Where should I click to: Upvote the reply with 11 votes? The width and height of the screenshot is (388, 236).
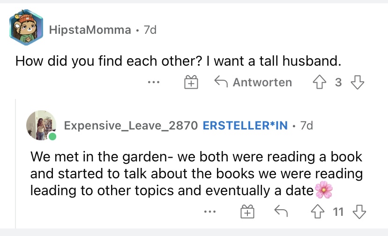click(318, 212)
